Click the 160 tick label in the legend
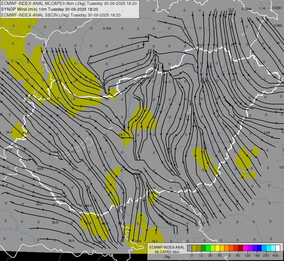284x261 pixels. (257, 255)
